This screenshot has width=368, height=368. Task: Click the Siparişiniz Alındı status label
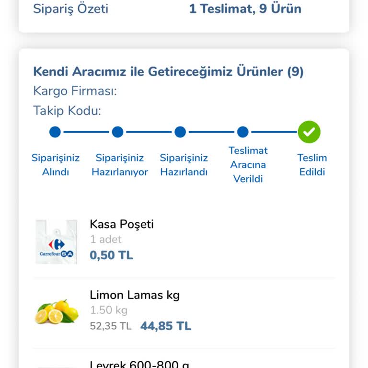point(56,165)
